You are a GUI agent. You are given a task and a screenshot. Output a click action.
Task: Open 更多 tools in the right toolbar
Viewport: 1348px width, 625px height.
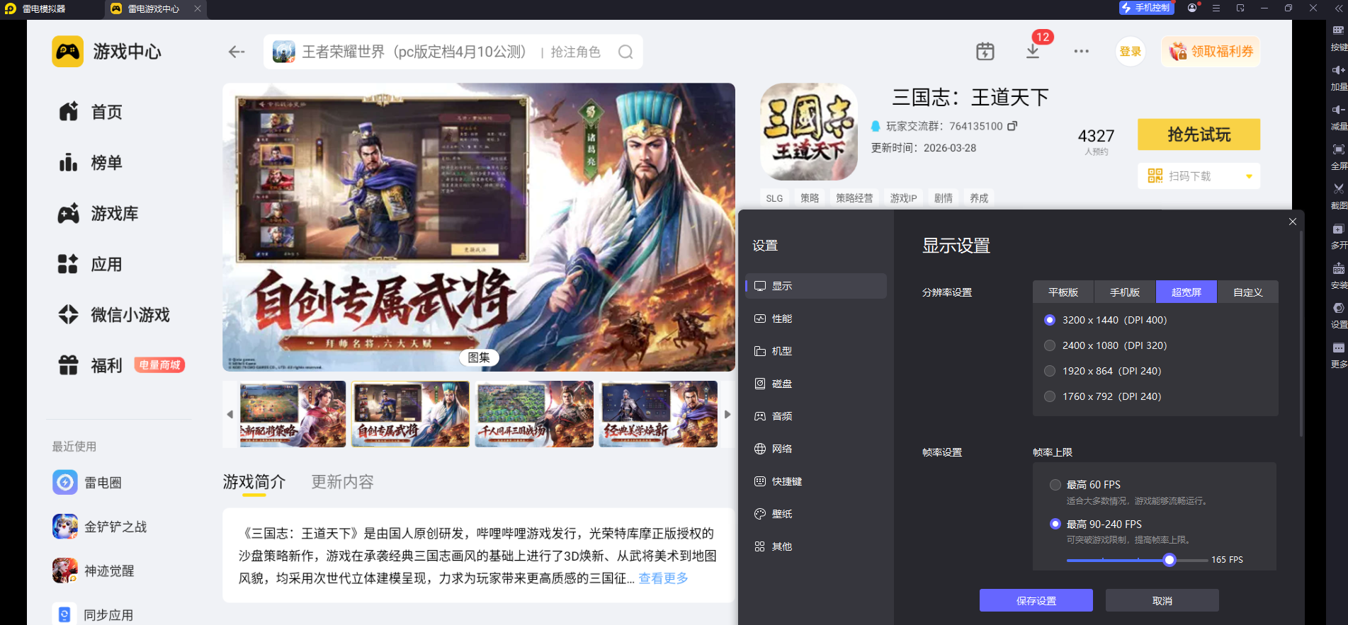(1338, 355)
